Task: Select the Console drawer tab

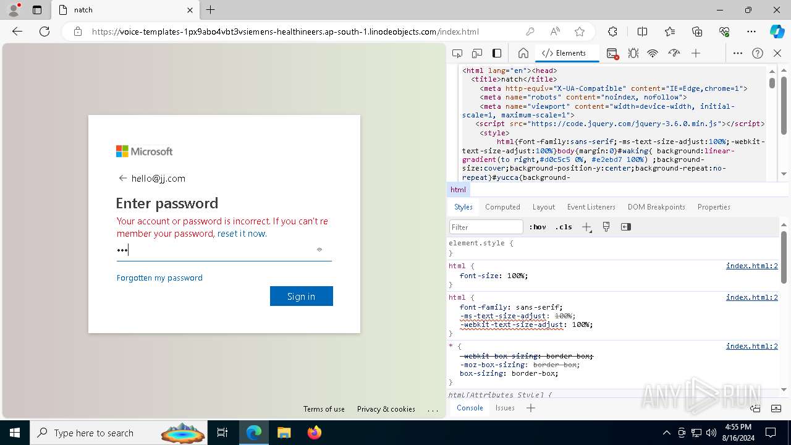Action: click(x=470, y=407)
